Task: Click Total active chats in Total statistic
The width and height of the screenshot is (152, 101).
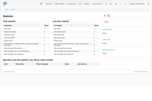Action: click(26, 35)
